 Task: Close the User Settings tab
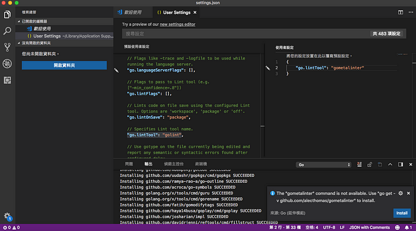click(195, 13)
